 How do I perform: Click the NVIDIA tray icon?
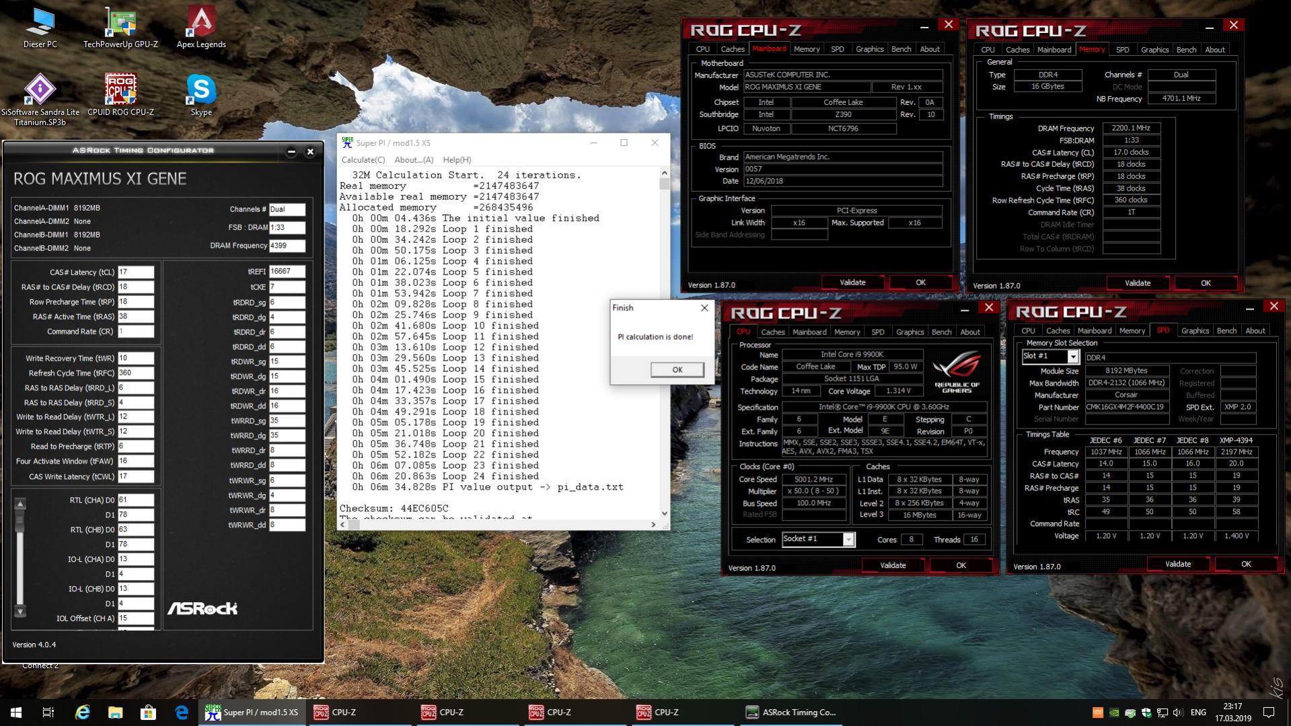[1114, 713]
